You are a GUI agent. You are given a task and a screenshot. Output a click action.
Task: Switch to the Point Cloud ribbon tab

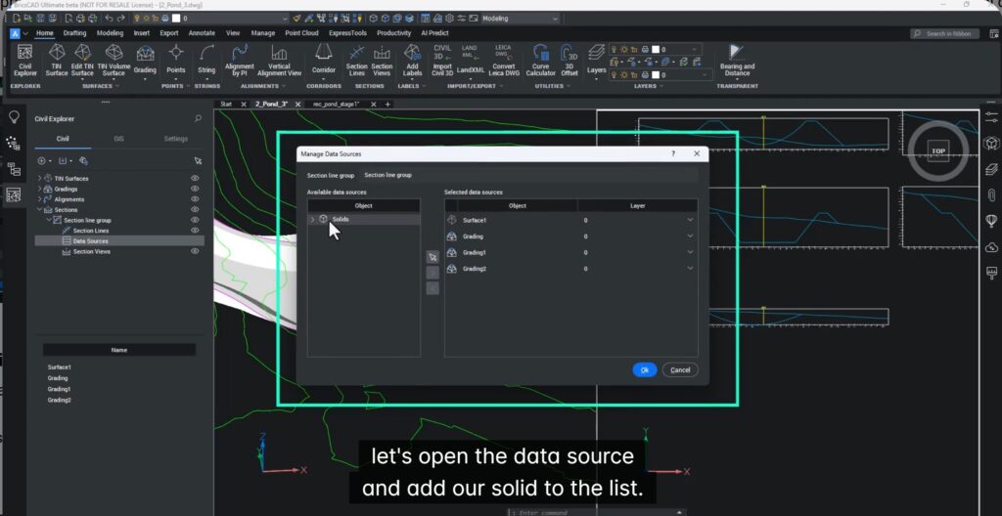[302, 33]
